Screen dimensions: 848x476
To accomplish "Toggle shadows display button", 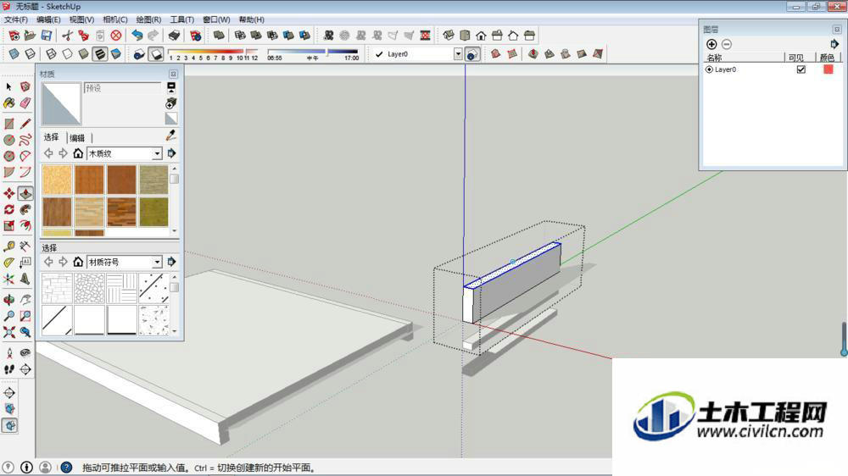I will 156,54.
